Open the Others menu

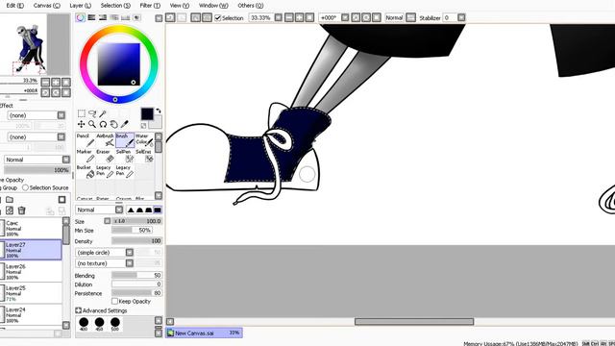point(250,6)
